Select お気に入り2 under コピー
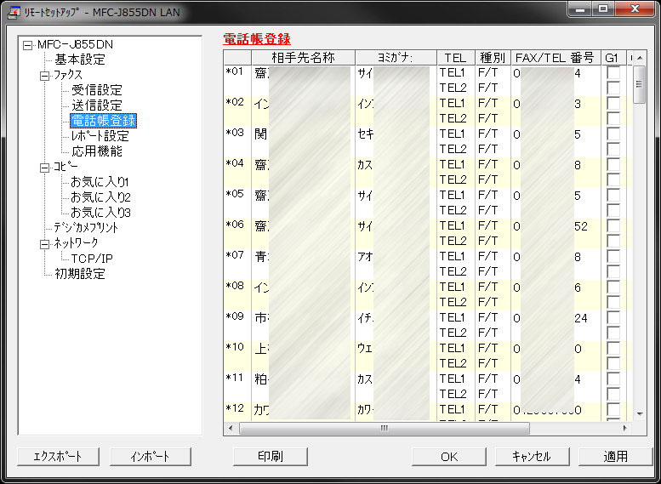This screenshot has height=484, width=661. (x=100, y=197)
